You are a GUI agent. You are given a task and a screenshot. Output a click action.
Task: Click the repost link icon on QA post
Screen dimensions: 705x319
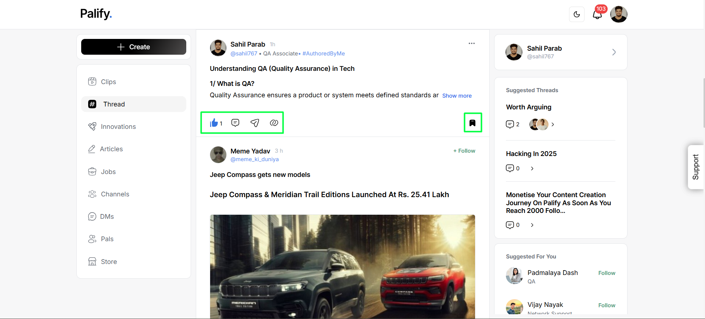[274, 123]
